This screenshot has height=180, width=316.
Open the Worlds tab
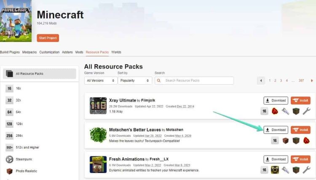pos(116,52)
